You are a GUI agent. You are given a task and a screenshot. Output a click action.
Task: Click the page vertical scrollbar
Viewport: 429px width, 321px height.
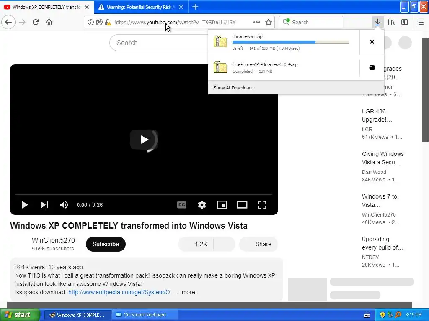coord(425,90)
